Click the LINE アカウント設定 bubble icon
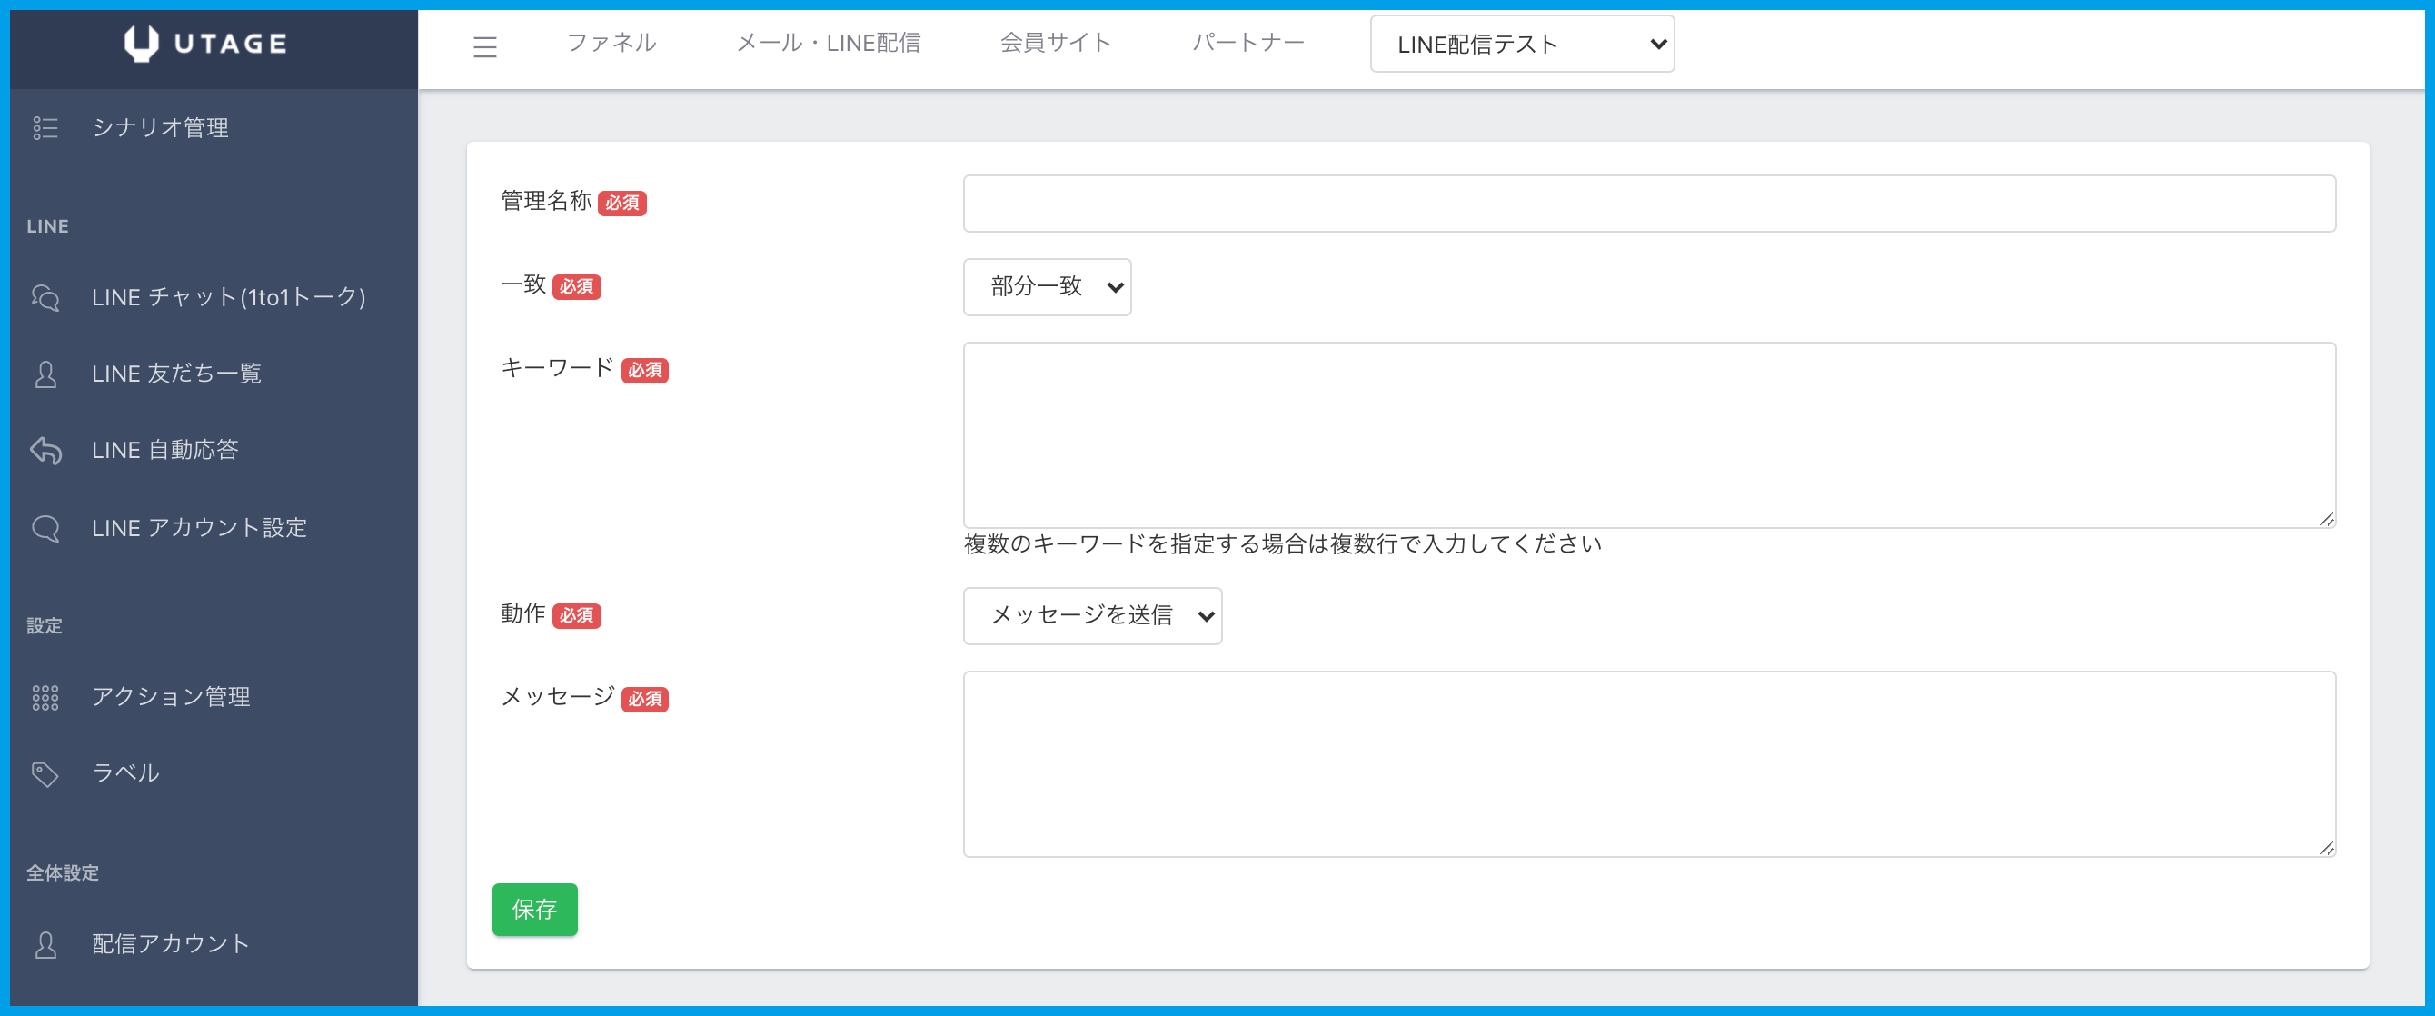Screen dimensions: 2435x1016 point(45,528)
